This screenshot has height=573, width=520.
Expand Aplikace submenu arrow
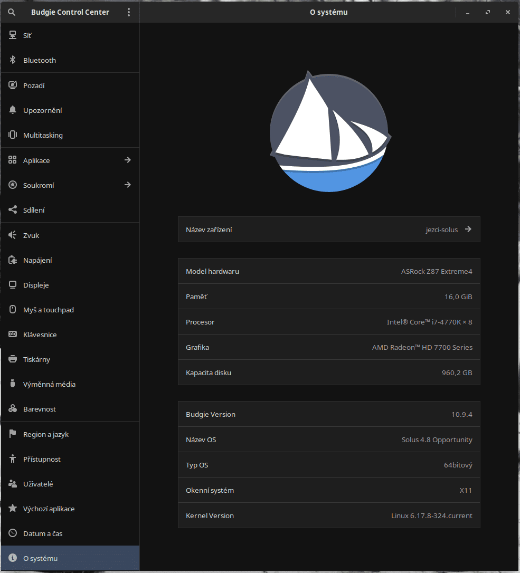[127, 160]
